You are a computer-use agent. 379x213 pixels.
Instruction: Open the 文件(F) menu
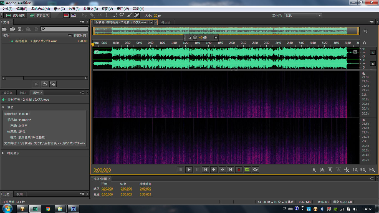7,9
